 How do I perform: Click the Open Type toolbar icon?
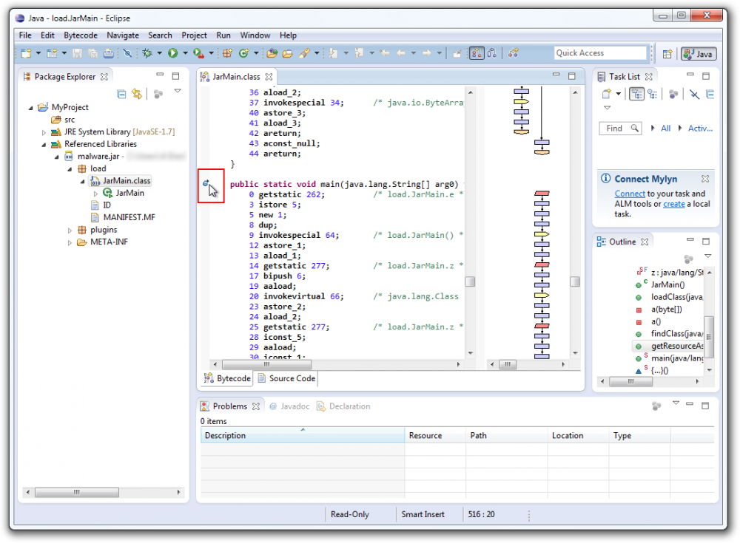click(x=272, y=53)
